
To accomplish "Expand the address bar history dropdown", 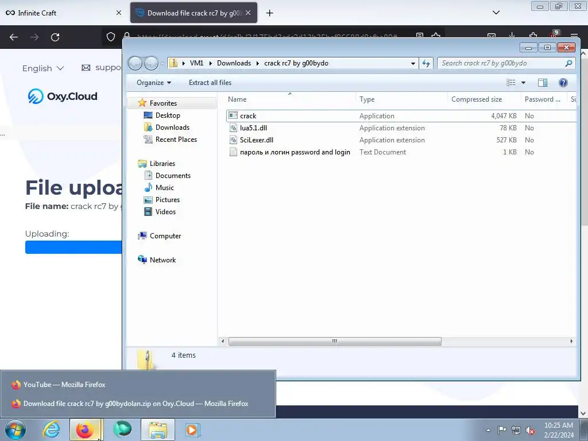I will click(413, 63).
